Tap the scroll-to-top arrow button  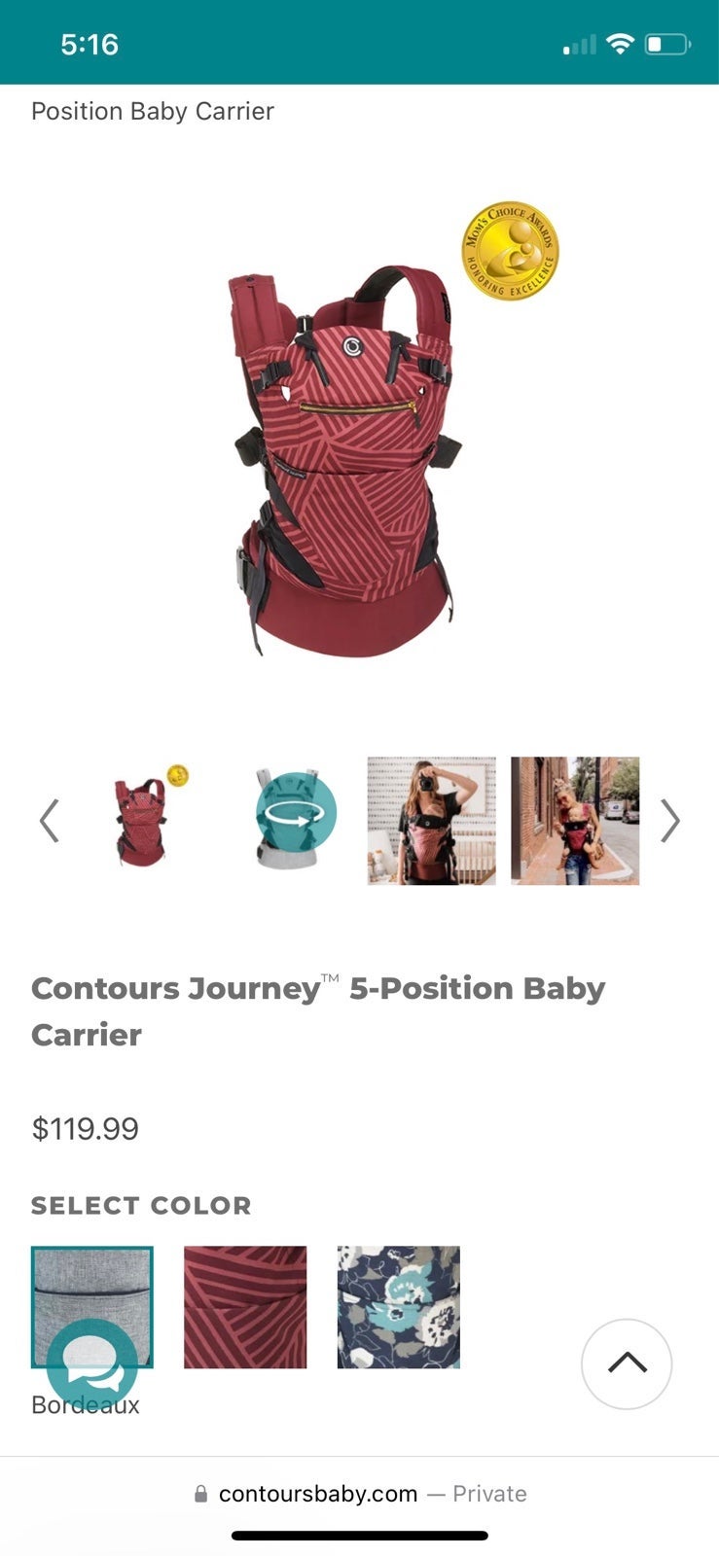627,1363
